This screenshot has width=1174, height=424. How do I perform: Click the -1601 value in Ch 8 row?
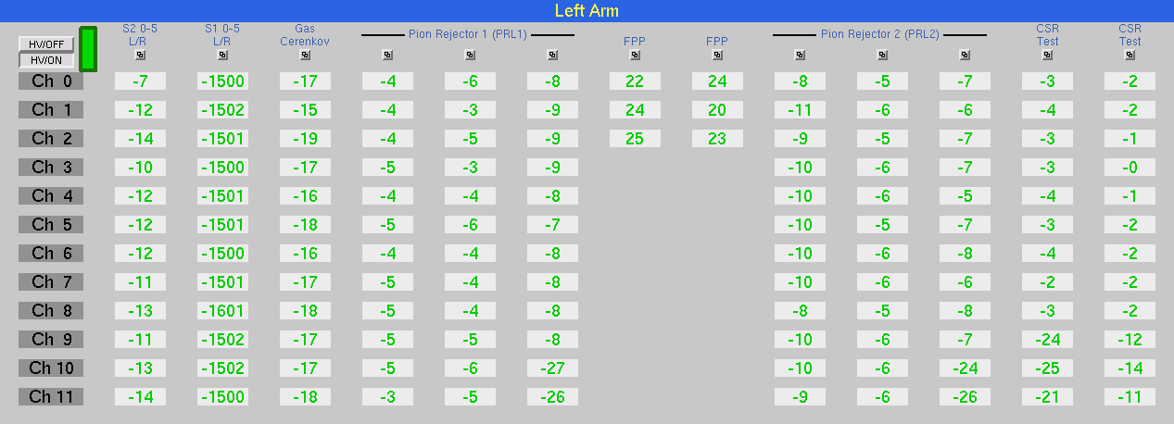coord(222,311)
